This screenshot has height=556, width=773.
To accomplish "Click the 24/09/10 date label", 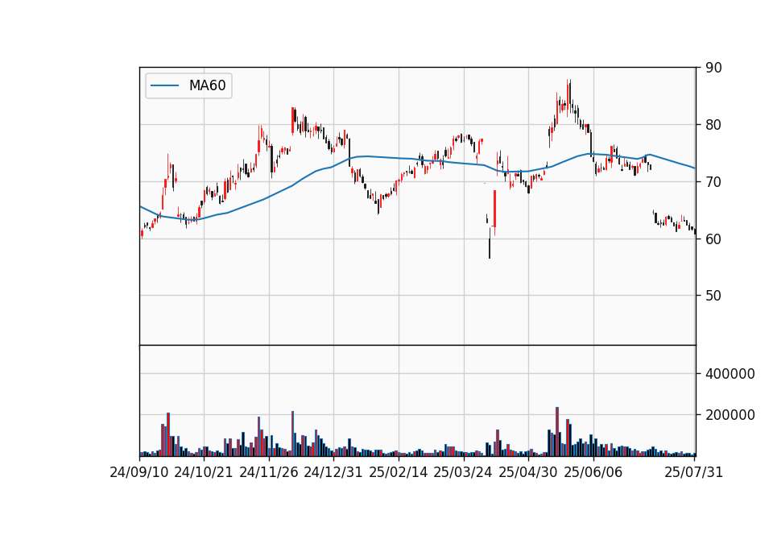I will click(x=139, y=472).
